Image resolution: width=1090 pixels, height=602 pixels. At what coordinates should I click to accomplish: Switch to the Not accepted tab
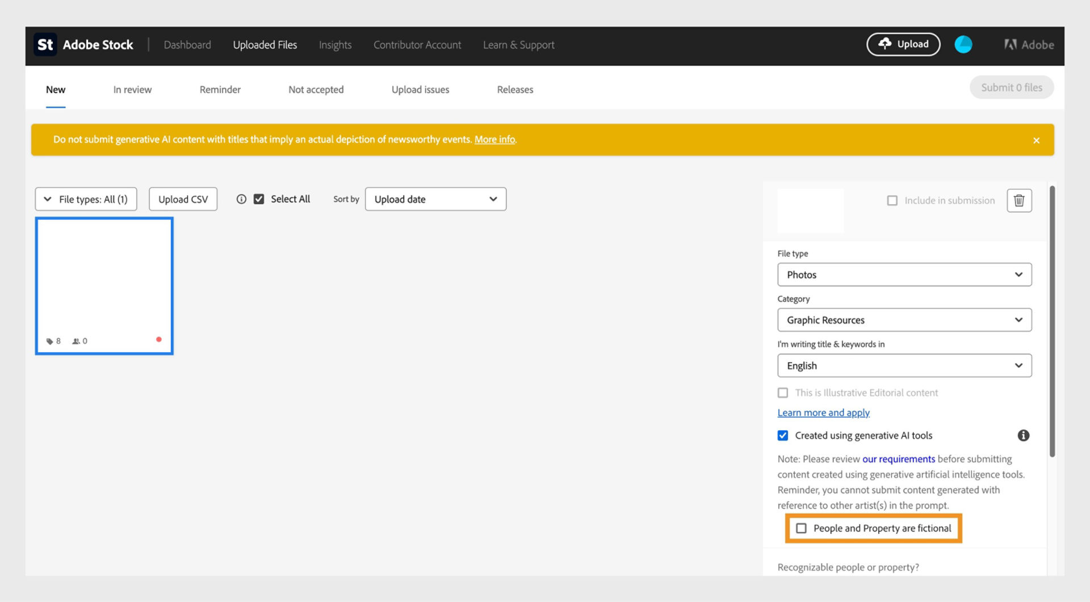click(x=316, y=90)
